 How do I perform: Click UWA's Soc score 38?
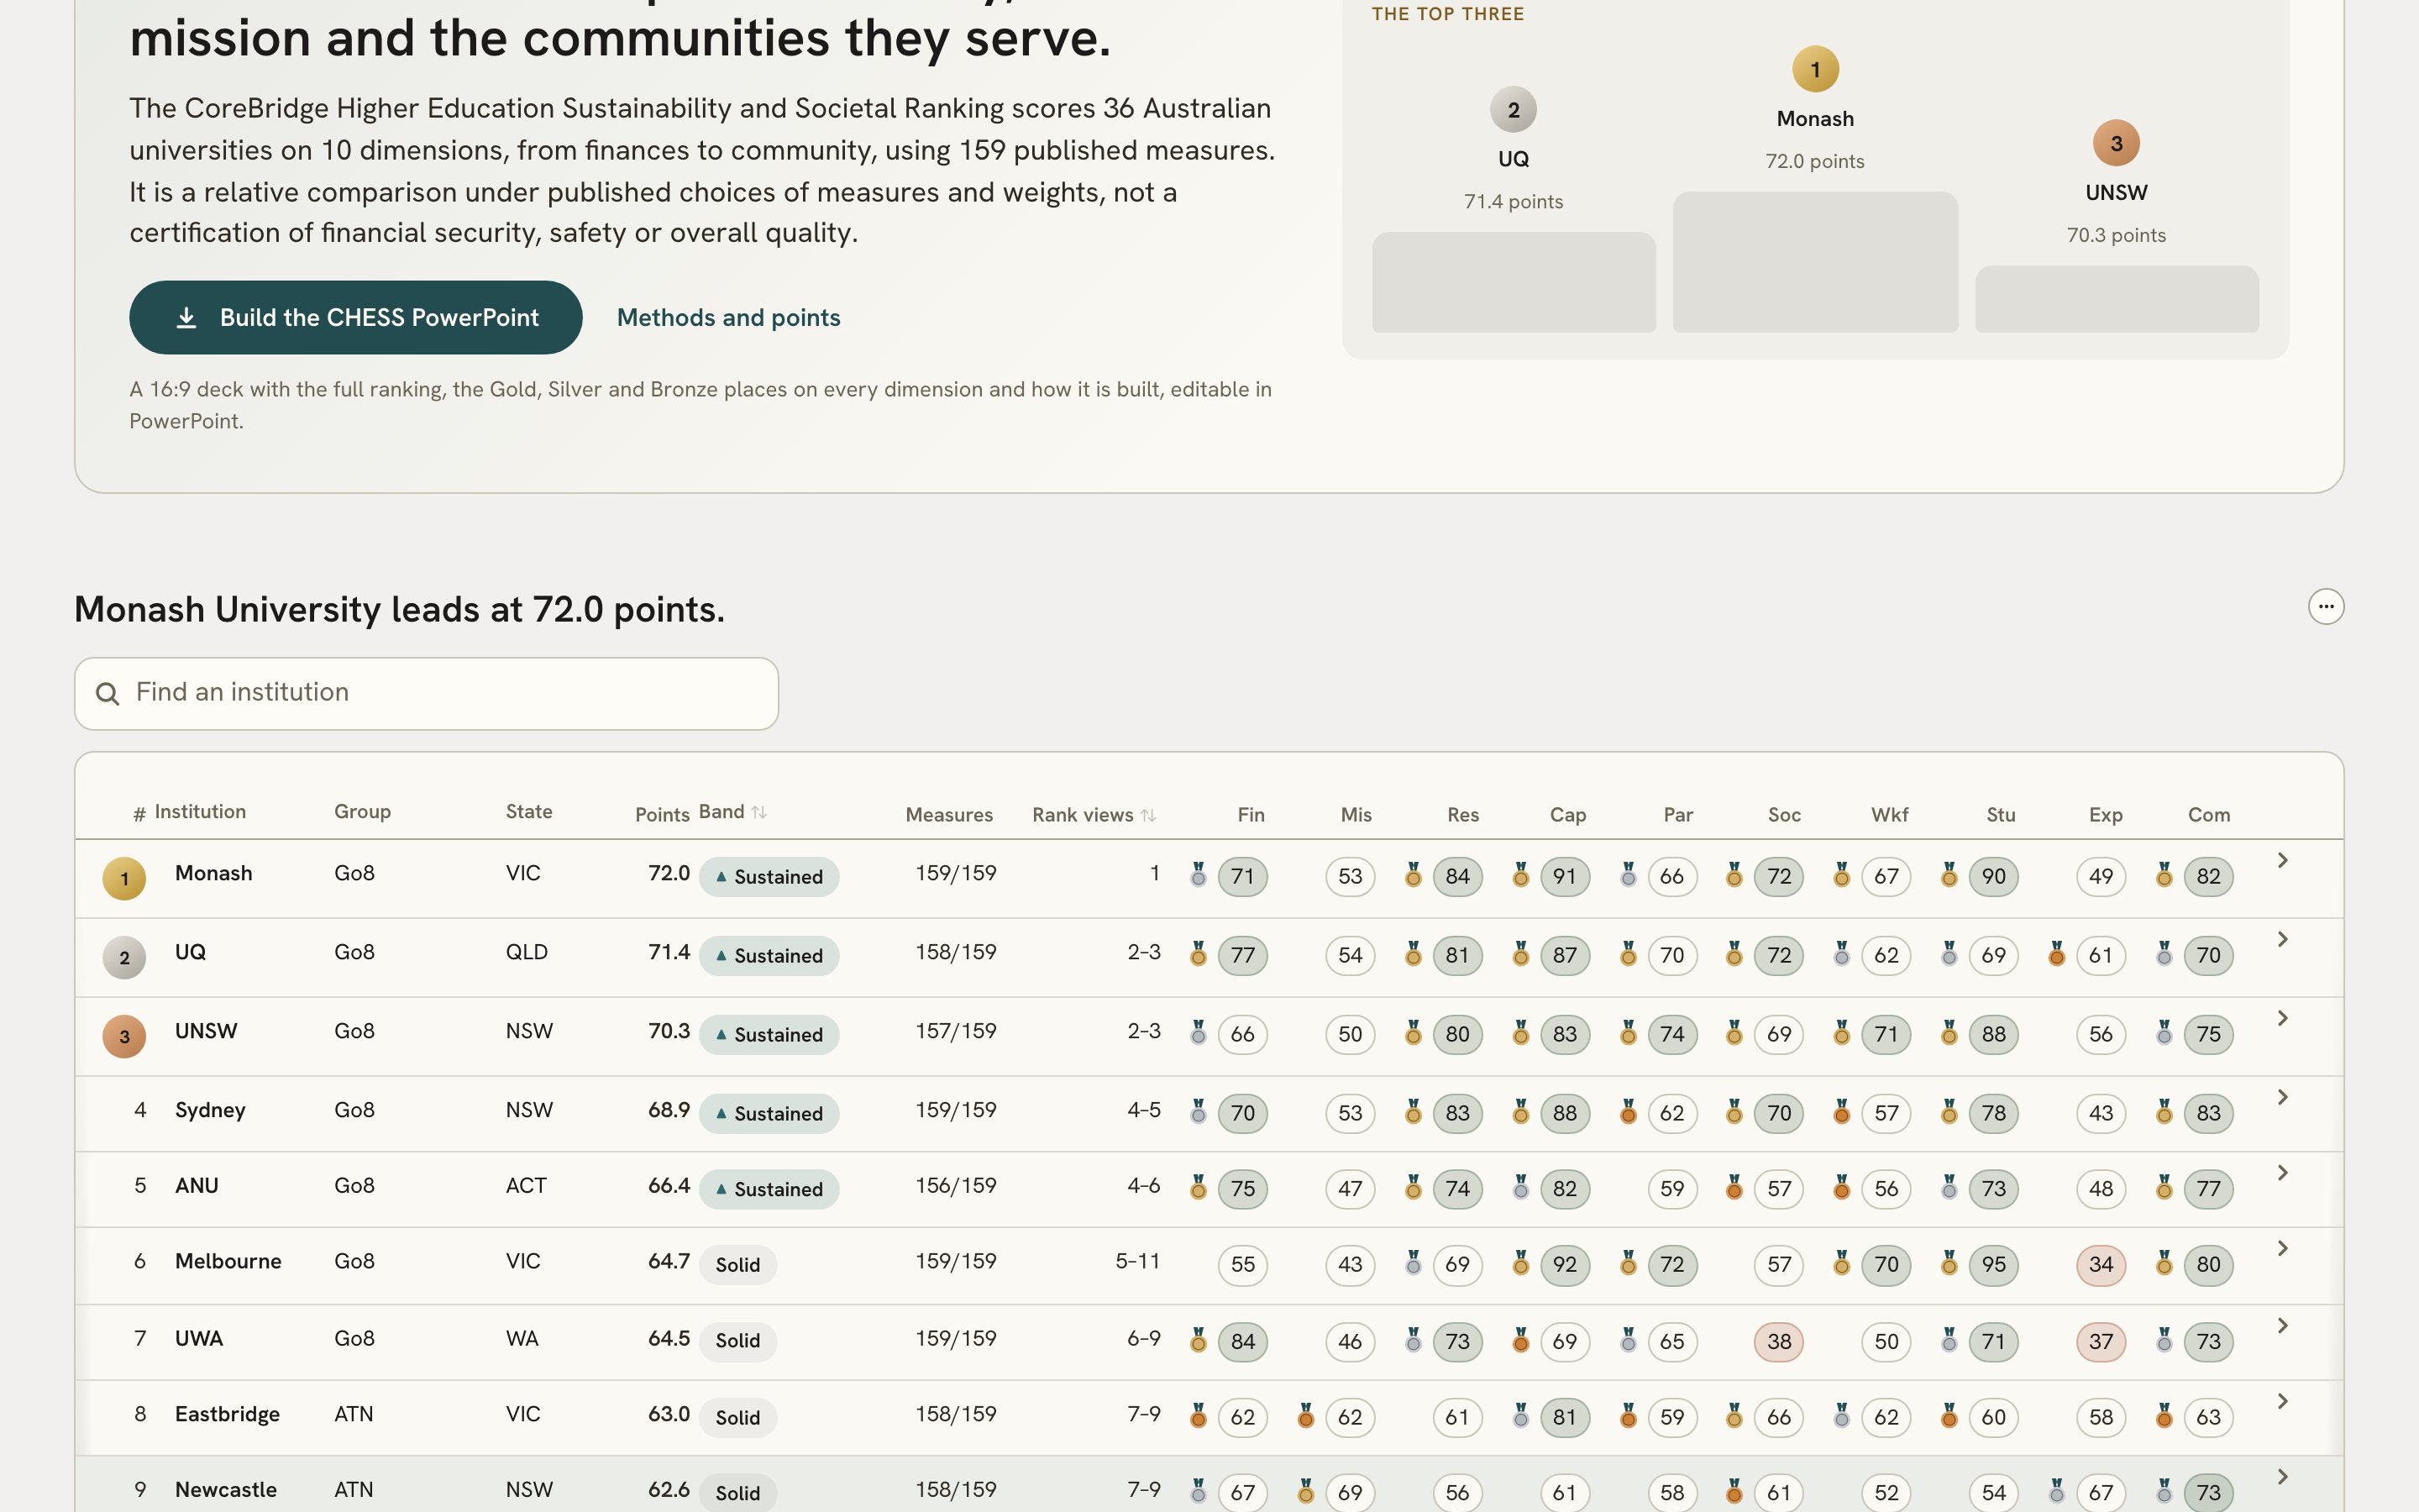1778,1341
